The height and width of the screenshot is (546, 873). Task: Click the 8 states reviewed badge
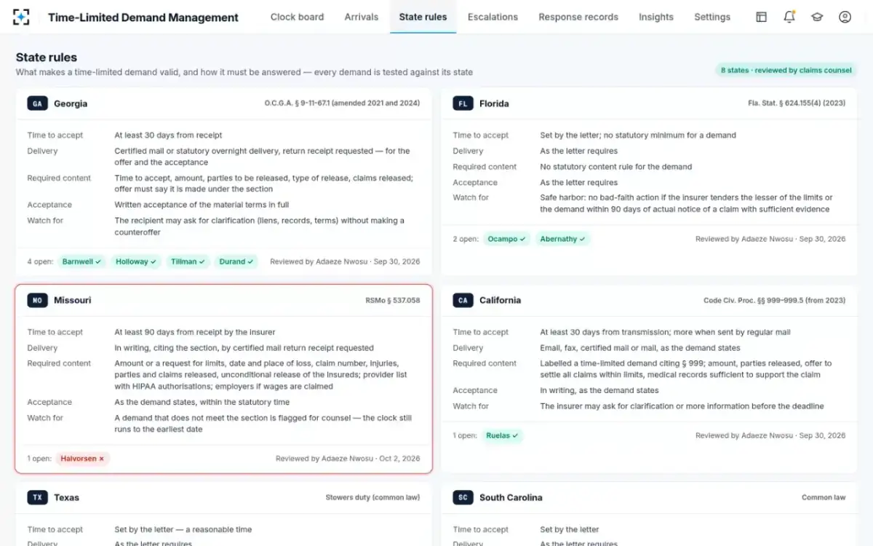(x=786, y=70)
